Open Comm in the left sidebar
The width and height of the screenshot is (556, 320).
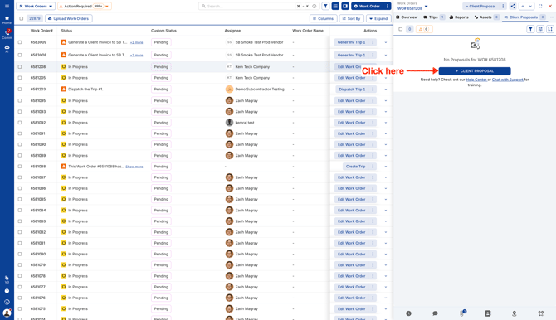point(7,34)
